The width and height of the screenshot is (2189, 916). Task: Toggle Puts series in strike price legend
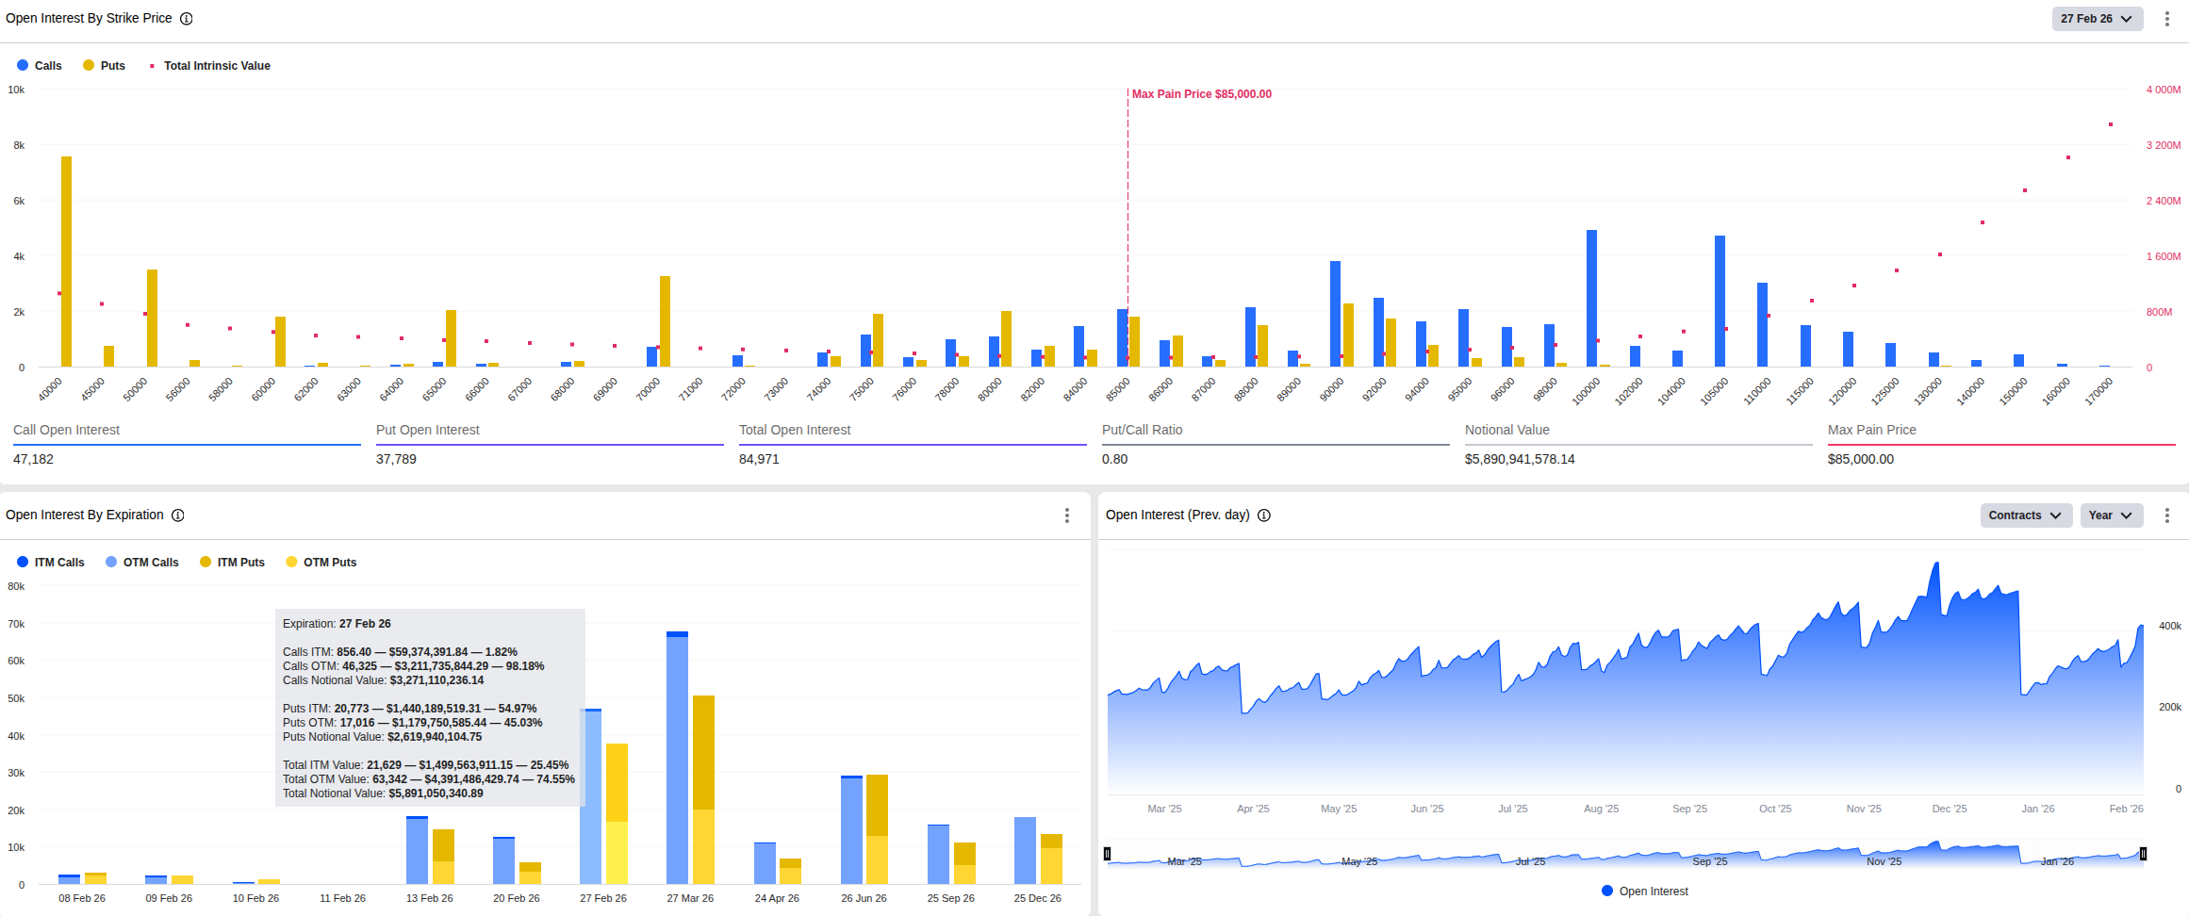(x=105, y=66)
